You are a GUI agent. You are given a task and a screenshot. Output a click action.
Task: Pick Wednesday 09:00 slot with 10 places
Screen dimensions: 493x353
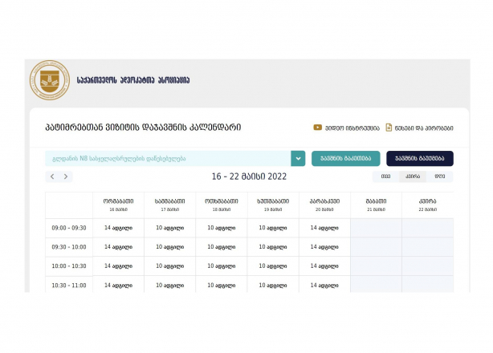(x=222, y=228)
